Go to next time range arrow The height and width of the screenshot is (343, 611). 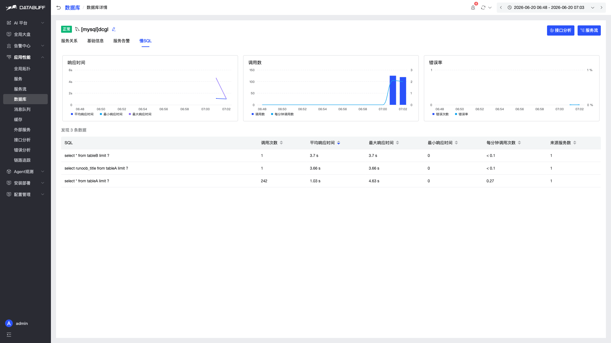point(601,8)
